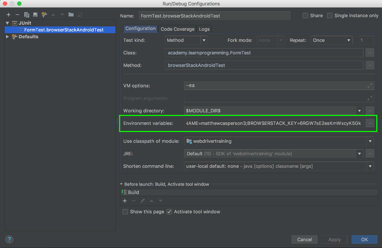Enable the Share checkbox
This screenshot has width=382, height=248.
(305, 16)
